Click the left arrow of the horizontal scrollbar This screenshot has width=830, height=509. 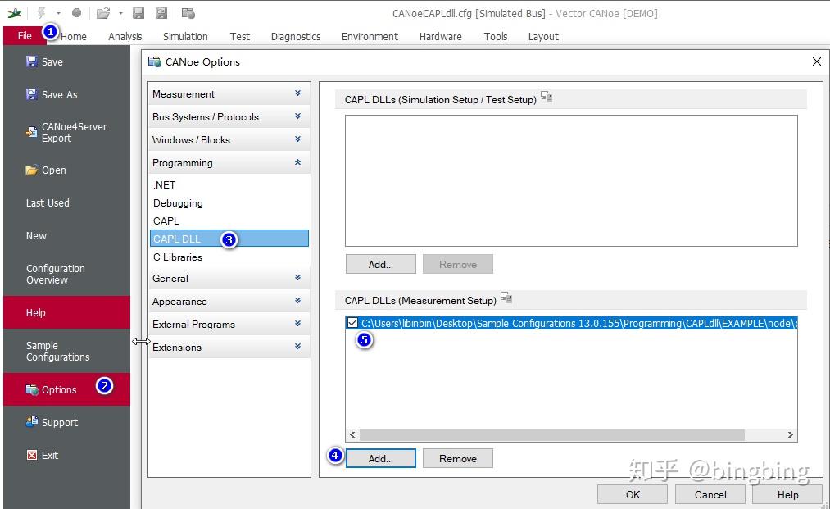click(352, 435)
